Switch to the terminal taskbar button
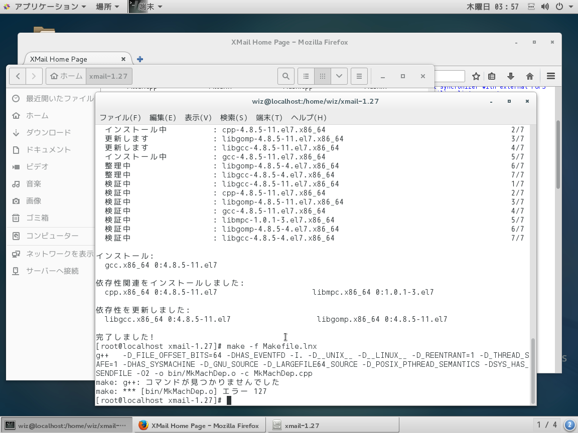578x433 pixels. [x=67, y=425]
